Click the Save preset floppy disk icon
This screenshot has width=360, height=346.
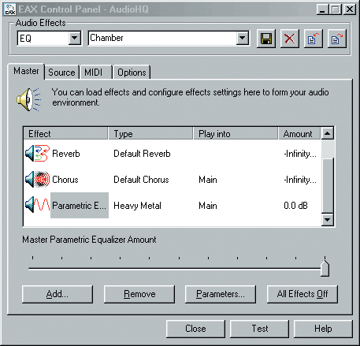pyautogui.click(x=266, y=39)
